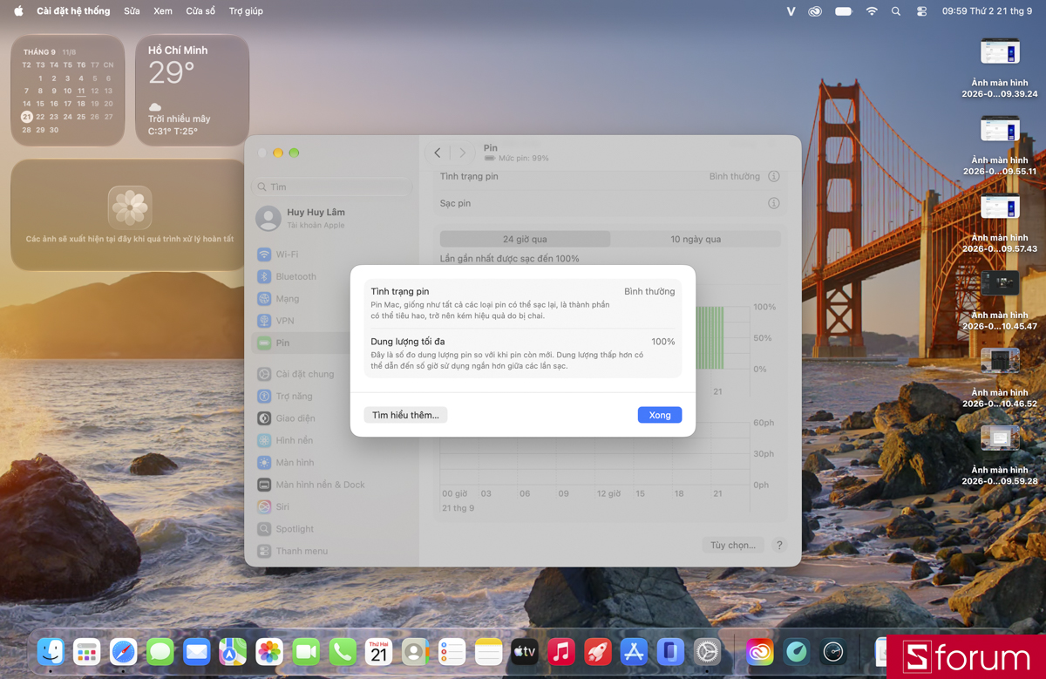This screenshot has width=1046, height=679.
Task: Open the Sửa menu
Action: [132, 11]
